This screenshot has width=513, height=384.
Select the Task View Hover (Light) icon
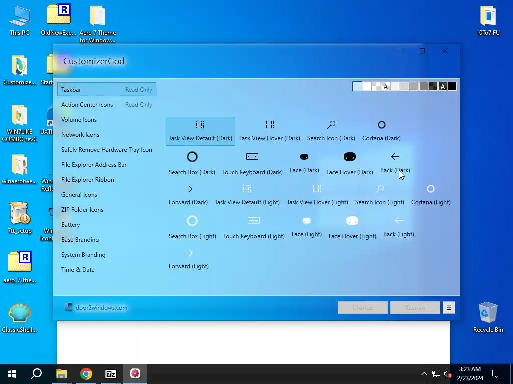(x=317, y=195)
